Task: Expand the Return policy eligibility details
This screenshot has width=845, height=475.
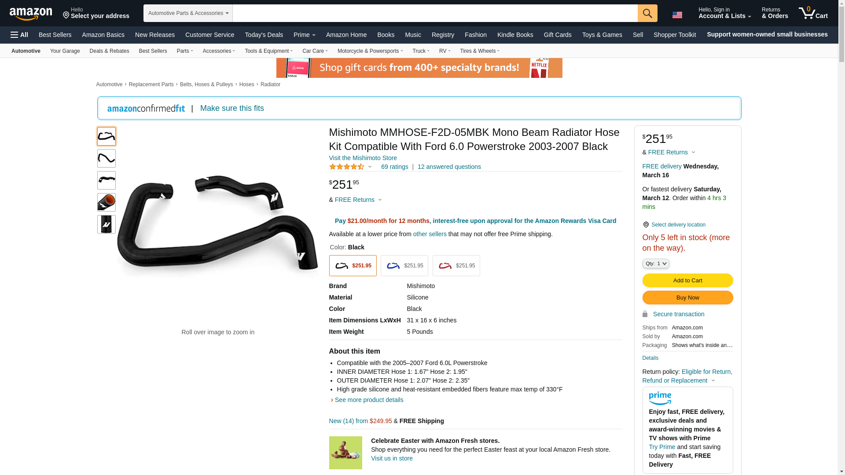Action: coord(687,376)
